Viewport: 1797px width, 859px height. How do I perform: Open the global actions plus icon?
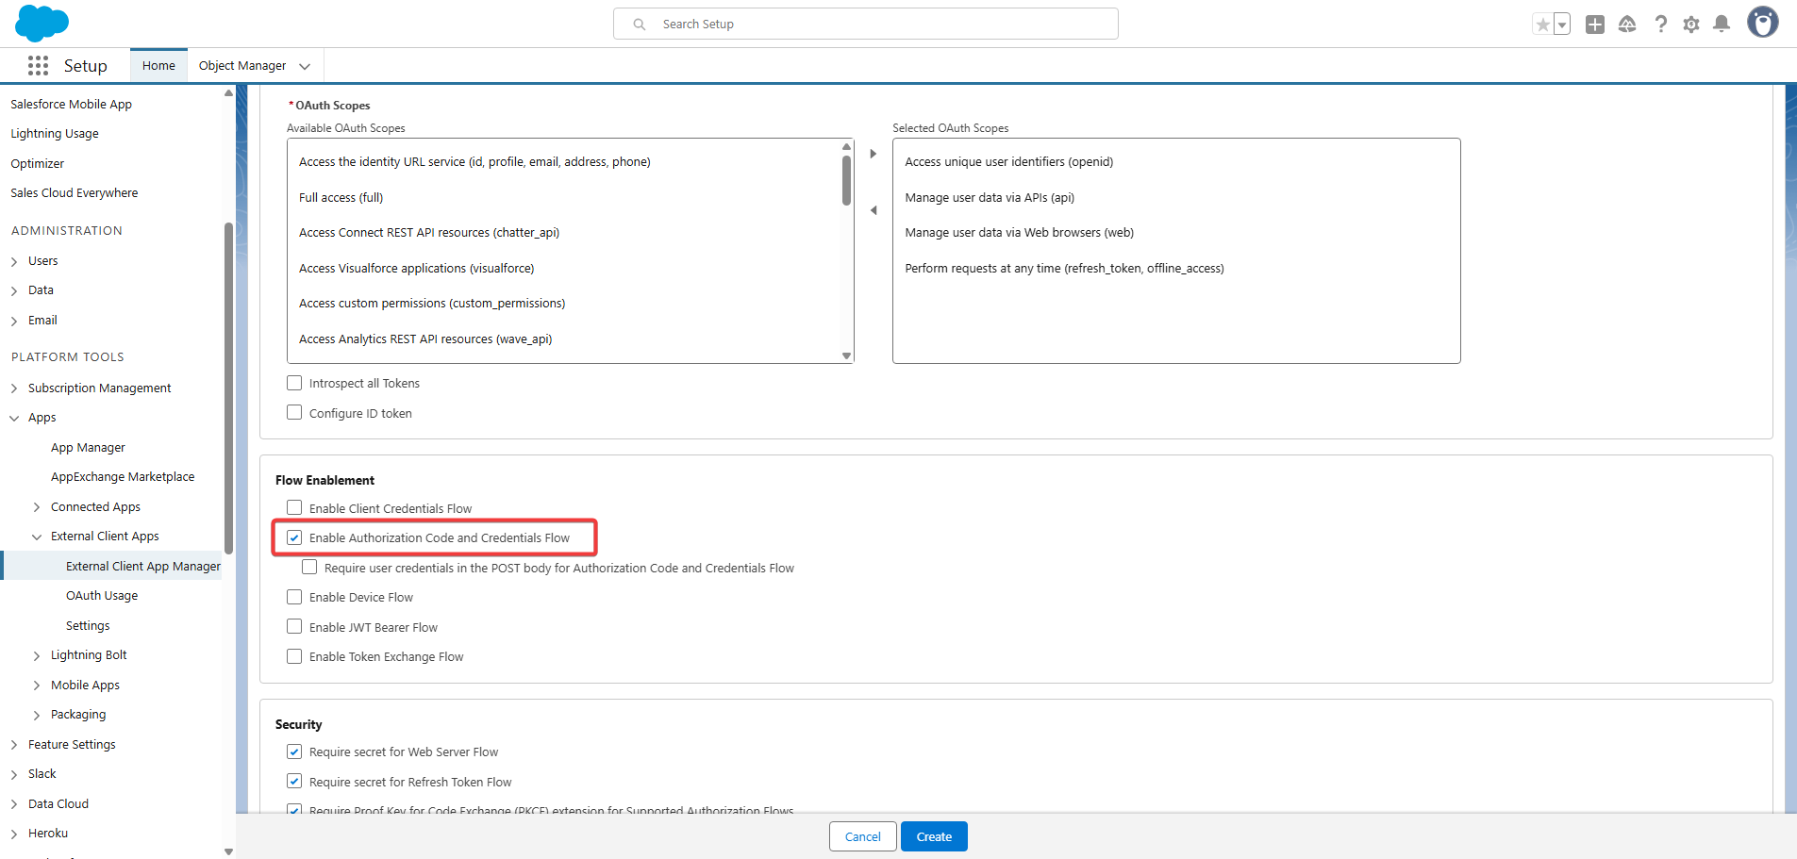pyautogui.click(x=1595, y=25)
